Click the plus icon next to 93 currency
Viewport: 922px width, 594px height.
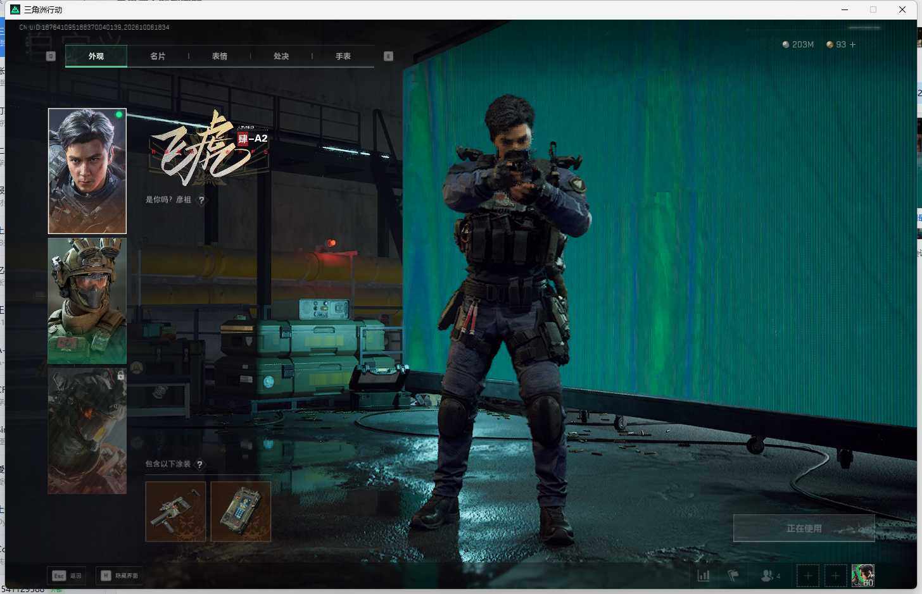click(852, 45)
